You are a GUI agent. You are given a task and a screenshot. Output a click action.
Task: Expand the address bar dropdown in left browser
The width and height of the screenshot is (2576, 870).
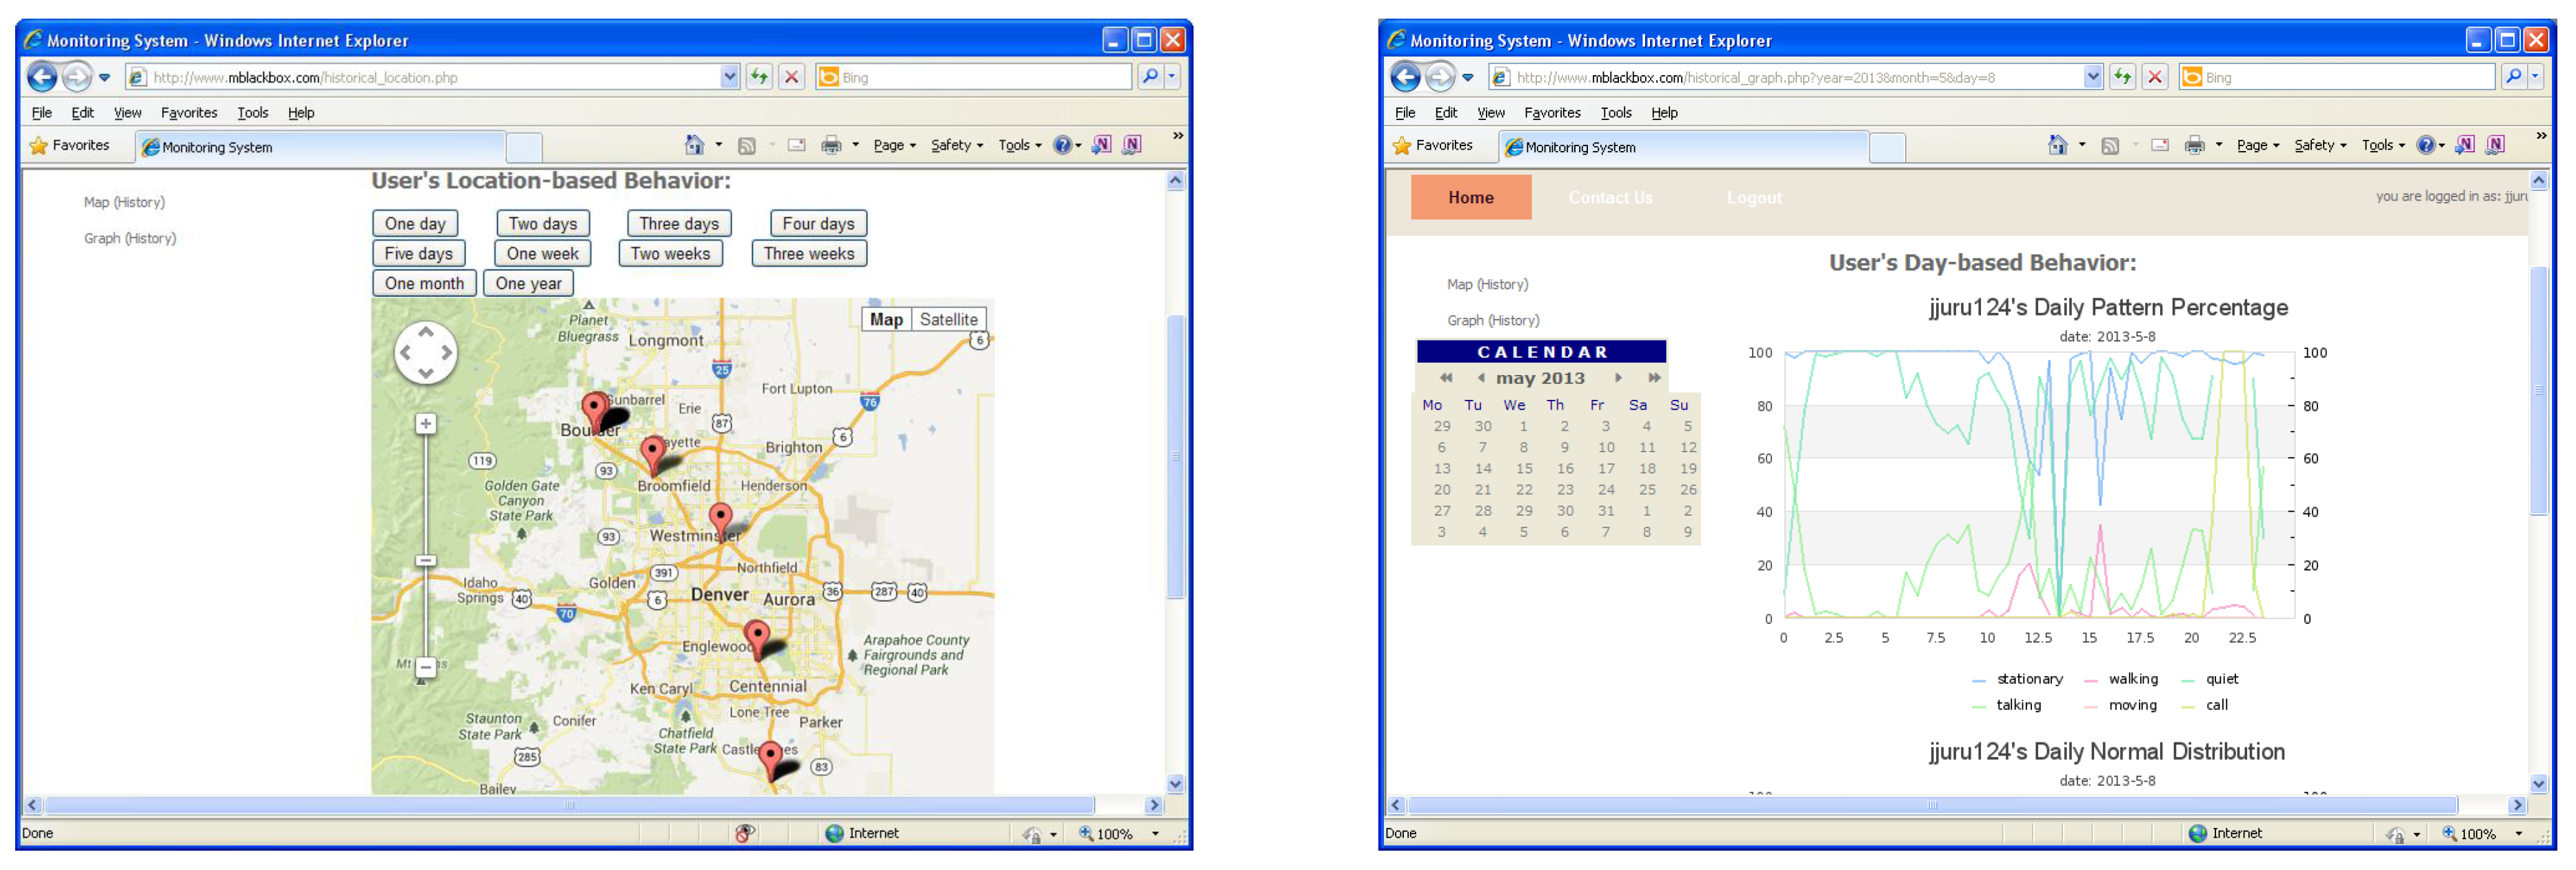[x=729, y=77]
